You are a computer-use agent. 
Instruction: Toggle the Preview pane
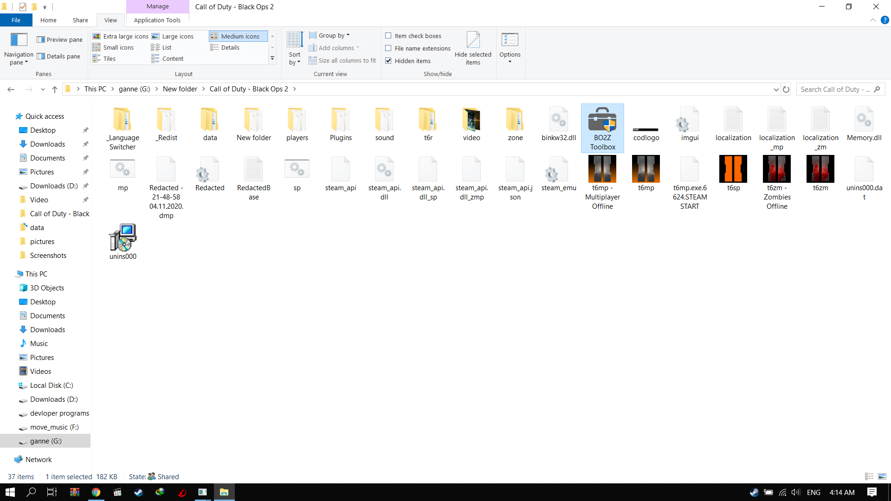[x=60, y=39]
